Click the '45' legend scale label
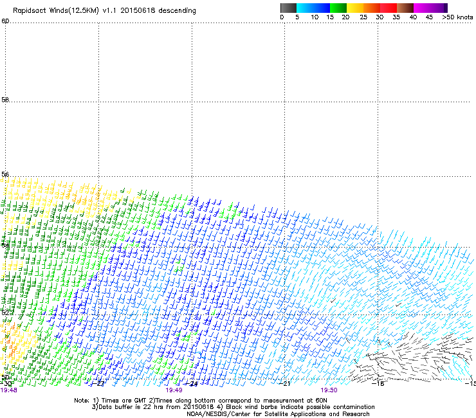This screenshot has width=476, height=418. coord(429,17)
